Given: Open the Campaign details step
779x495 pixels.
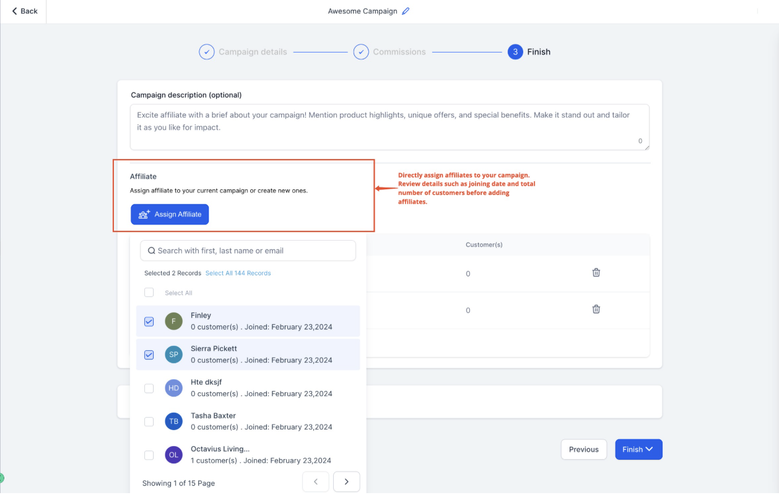Looking at the screenshot, I should click(243, 52).
